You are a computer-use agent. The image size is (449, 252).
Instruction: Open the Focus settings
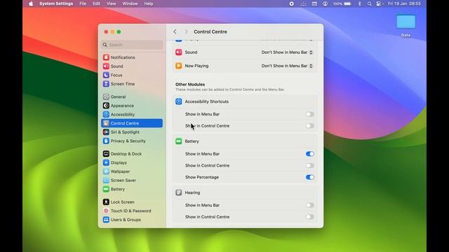[112, 75]
